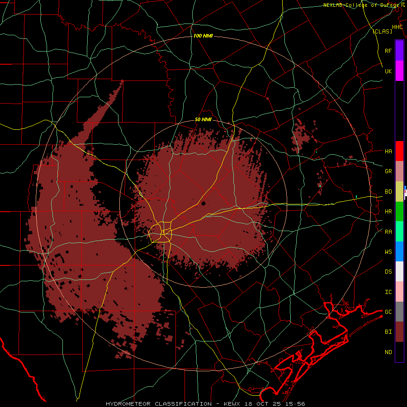Screen dimensions: 407x407
Task: Click the UK magenta legend swatch
Action: coord(399,71)
